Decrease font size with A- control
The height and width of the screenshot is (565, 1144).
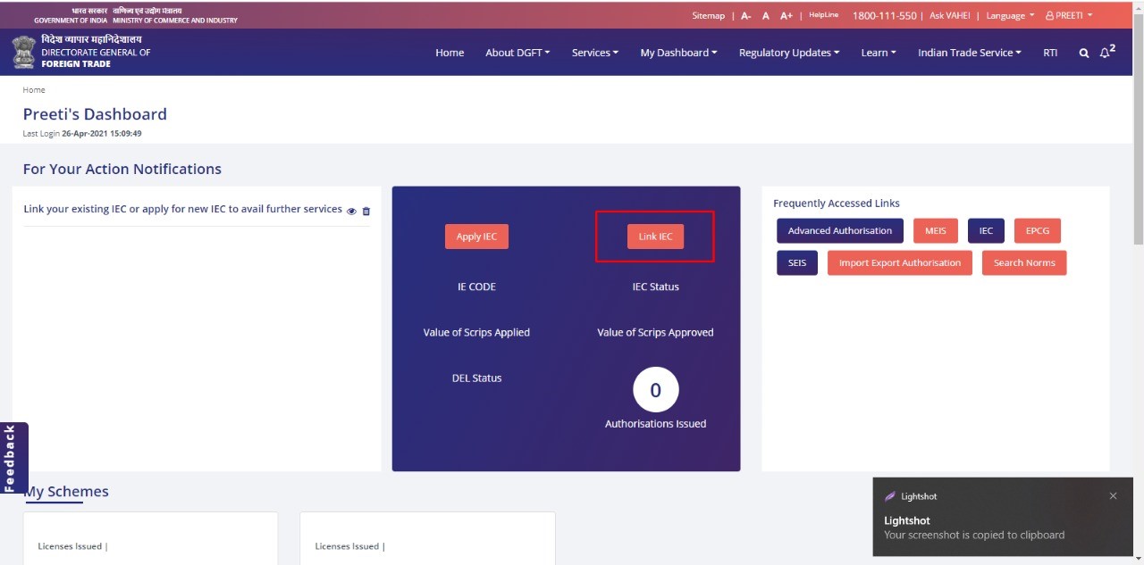pyautogui.click(x=745, y=16)
